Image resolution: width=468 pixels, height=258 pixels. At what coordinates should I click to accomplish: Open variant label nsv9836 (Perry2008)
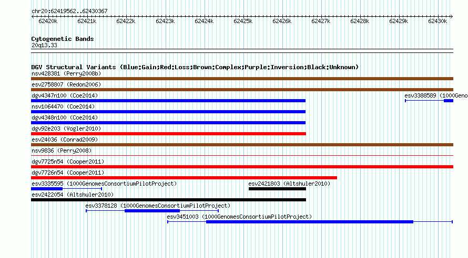coord(62,150)
